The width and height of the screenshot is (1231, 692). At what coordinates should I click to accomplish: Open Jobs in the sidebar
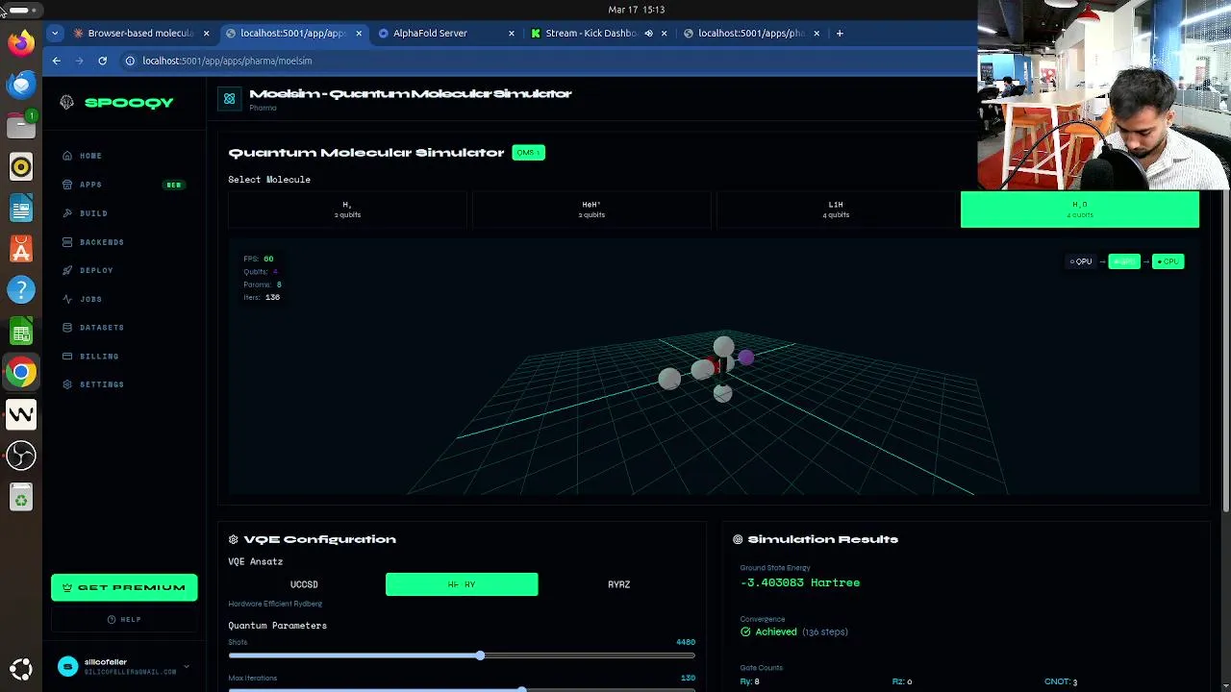(90, 299)
